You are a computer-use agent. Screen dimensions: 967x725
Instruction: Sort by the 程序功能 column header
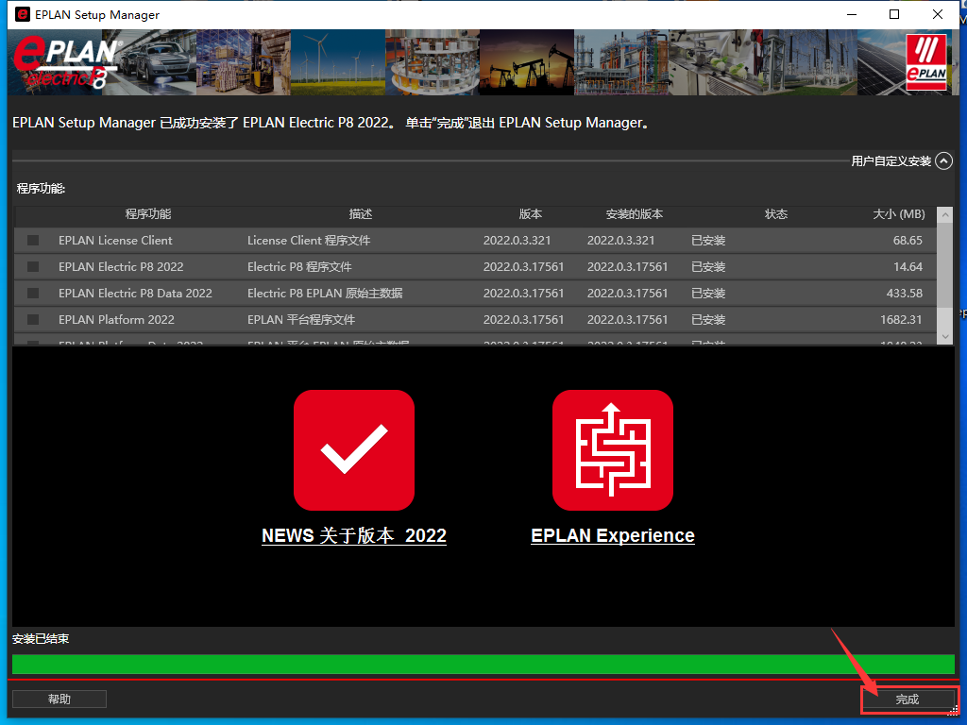(x=148, y=214)
